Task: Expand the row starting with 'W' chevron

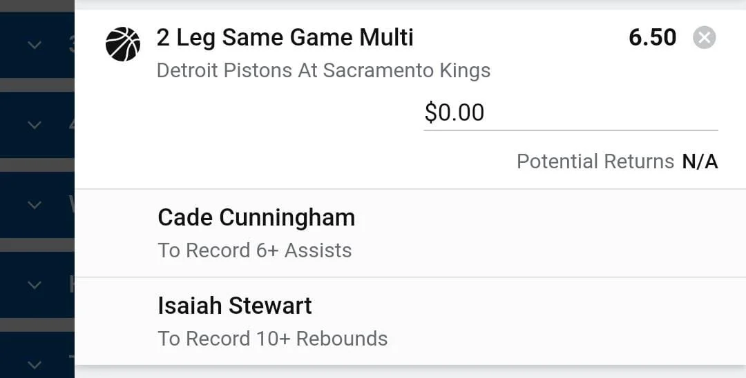Action: (x=34, y=206)
